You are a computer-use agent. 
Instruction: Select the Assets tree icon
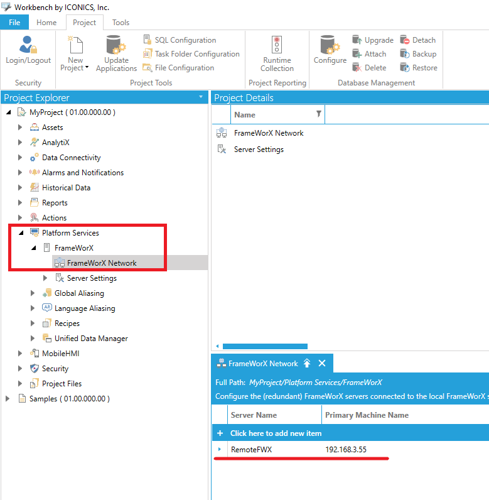(x=35, y=128)
